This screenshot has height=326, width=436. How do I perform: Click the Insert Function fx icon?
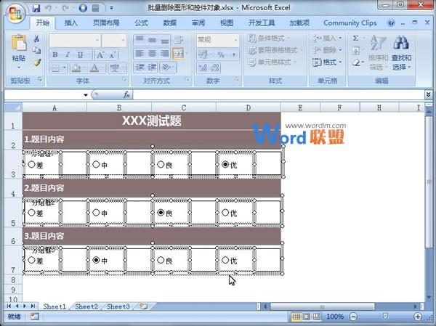126,95
